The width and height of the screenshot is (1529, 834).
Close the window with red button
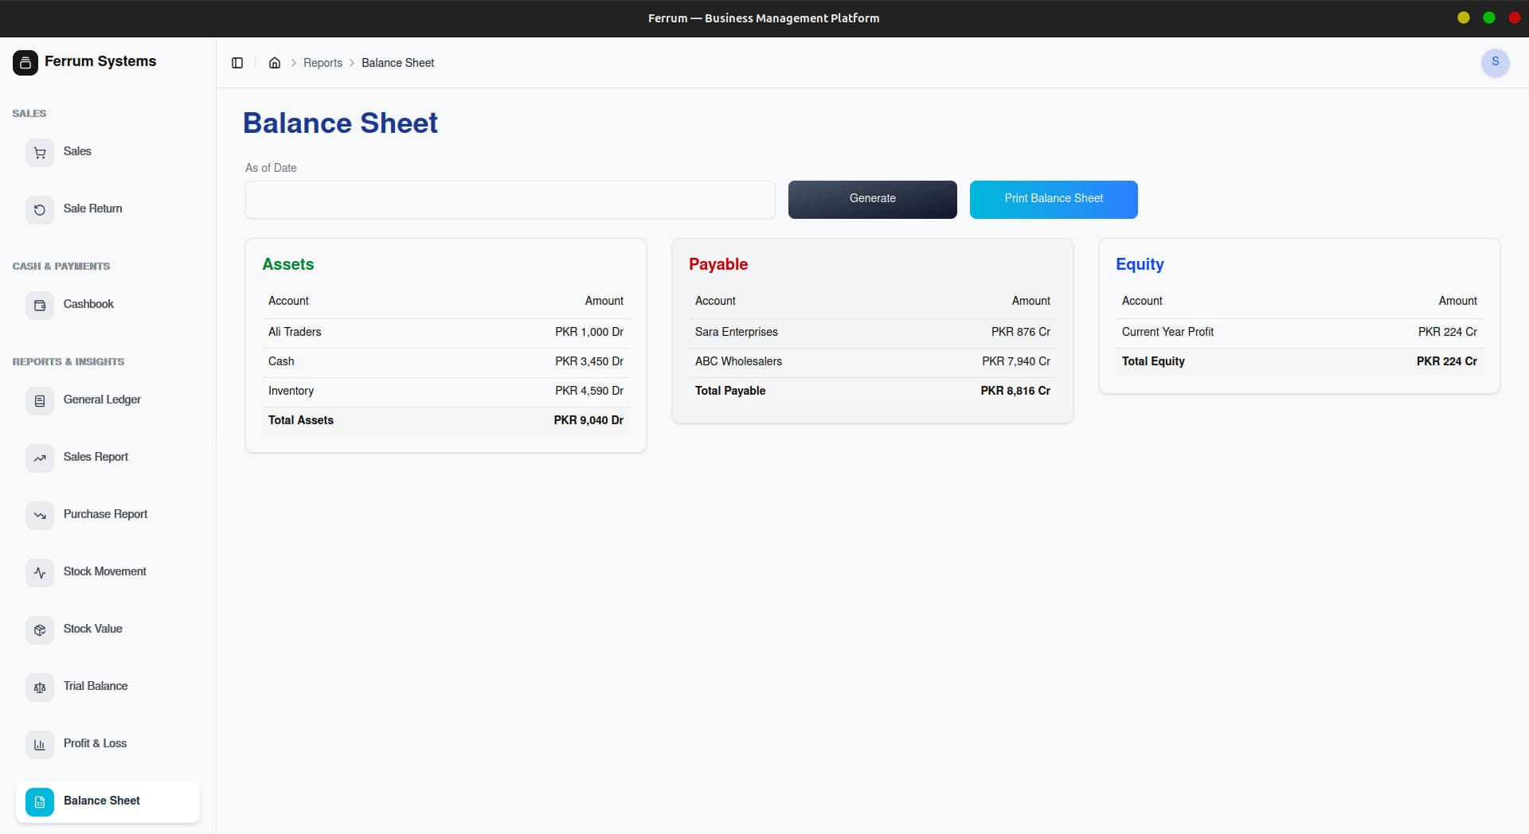pos(1515,18)
